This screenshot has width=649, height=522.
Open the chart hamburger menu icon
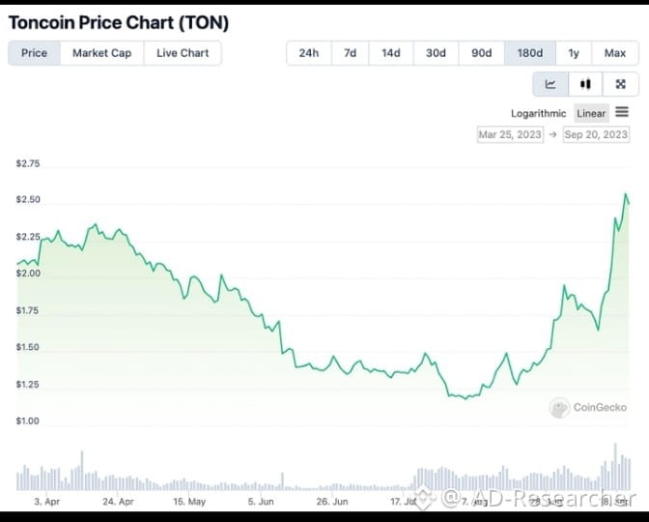[622, 112]
